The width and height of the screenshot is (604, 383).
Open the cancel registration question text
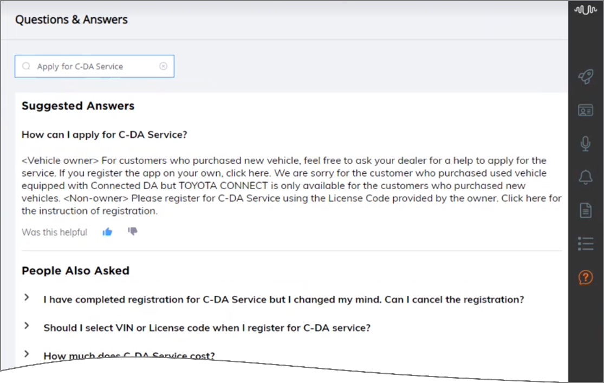coord(283,300)
